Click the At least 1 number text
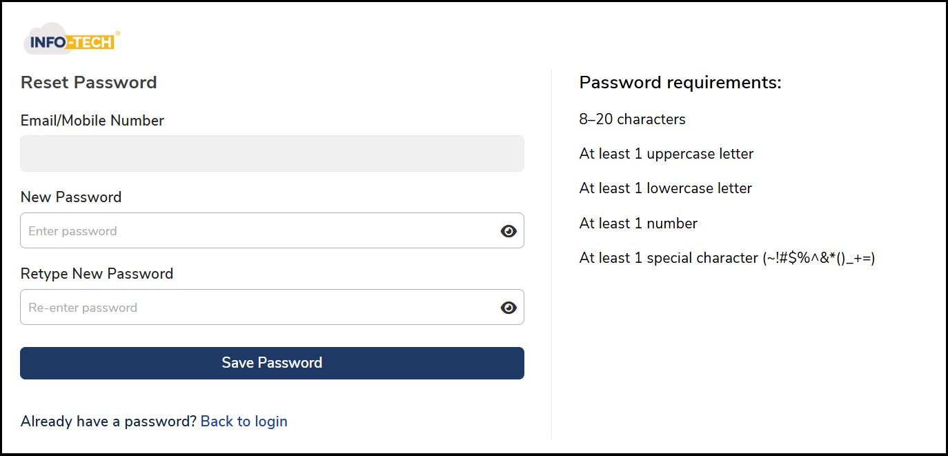948x456 pixels. tap(638, 224)
